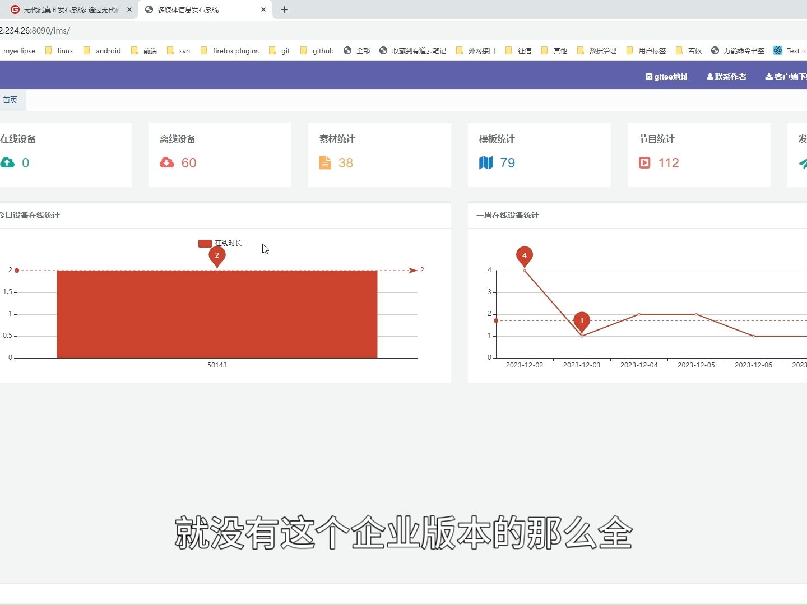Click the program count 112
Image resolution: width=807 pixels, height=605 pixels.
pyautogui.click(x=669, y=163)
